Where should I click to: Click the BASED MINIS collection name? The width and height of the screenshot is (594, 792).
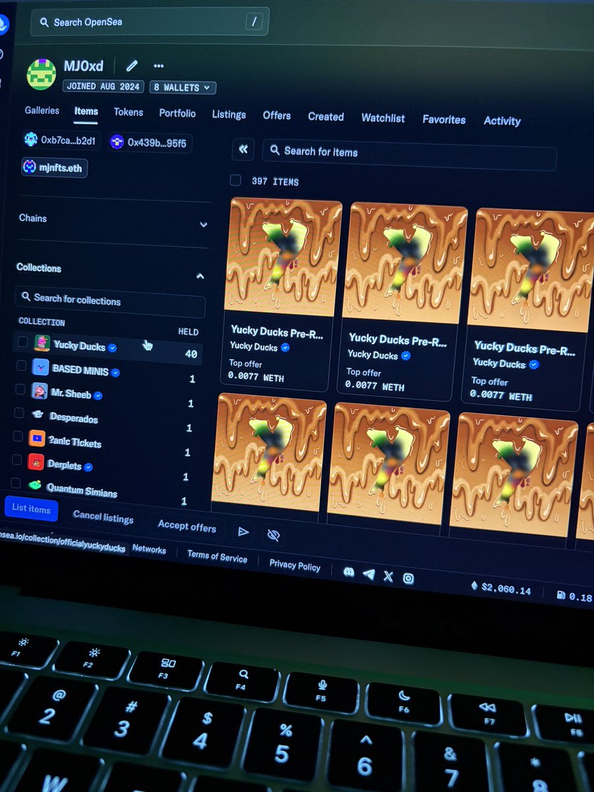point(81,370)
